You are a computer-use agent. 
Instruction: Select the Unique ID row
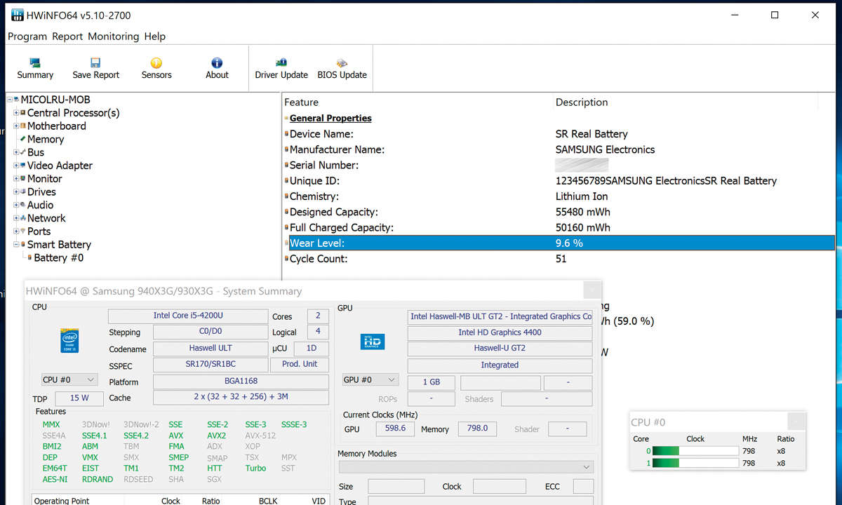point(559,181)
